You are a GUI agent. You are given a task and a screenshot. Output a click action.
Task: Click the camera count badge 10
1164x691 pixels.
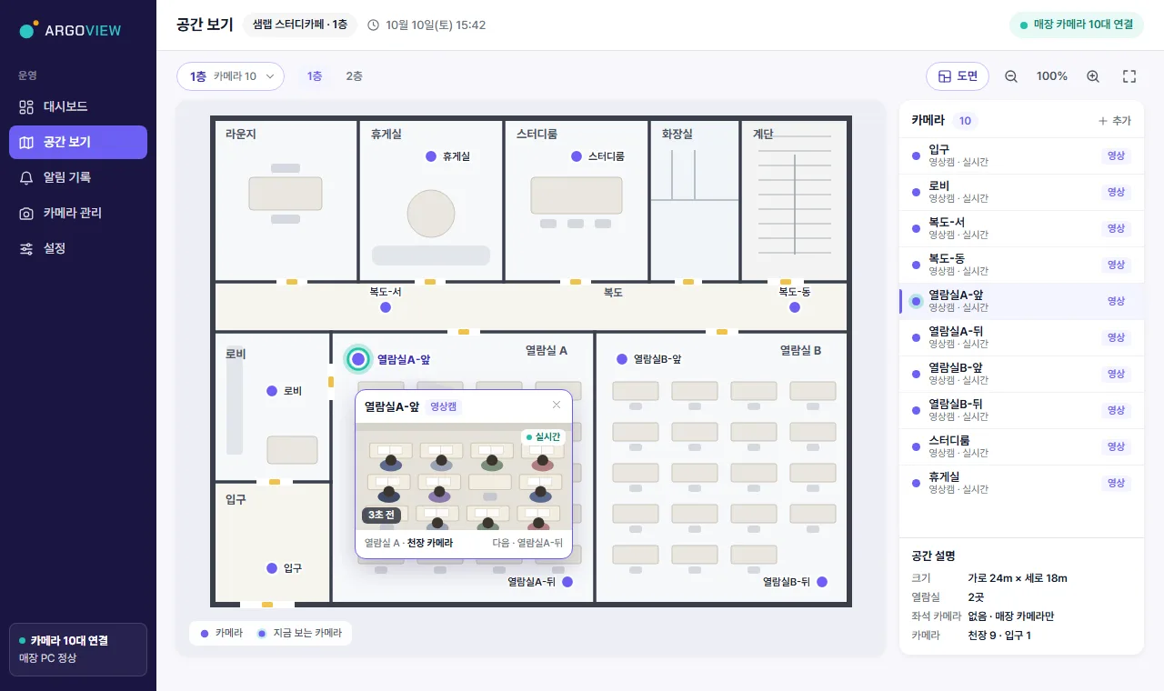coord(965,121)
